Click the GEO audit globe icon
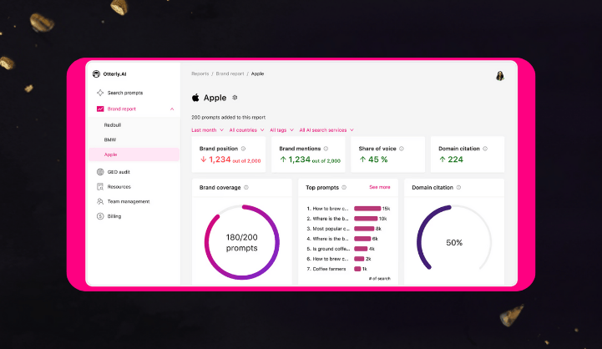602x349 pixels. click(100, 171)
